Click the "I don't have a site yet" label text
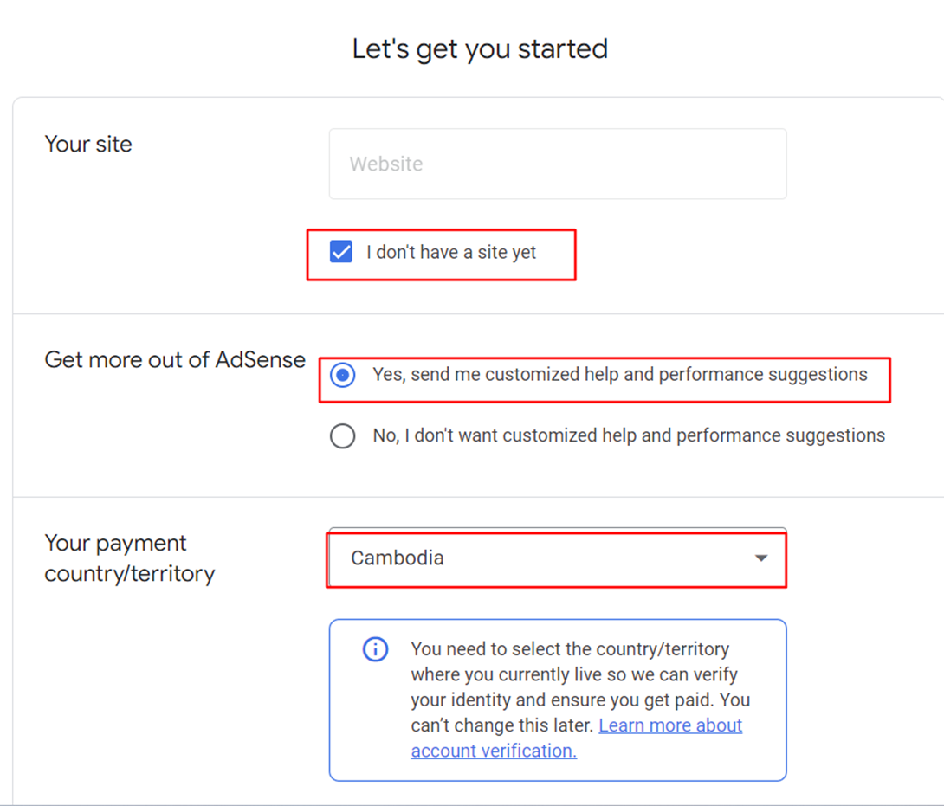This screenshot has width=944, height=806. 451,253
